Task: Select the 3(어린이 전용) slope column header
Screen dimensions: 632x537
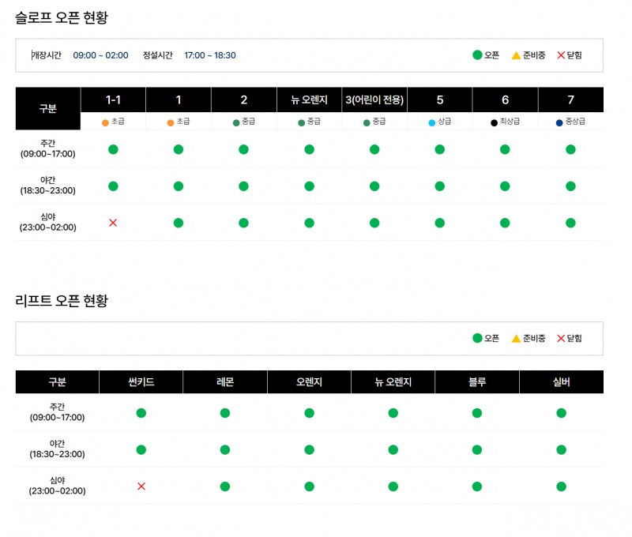Action: pos(374,100)
